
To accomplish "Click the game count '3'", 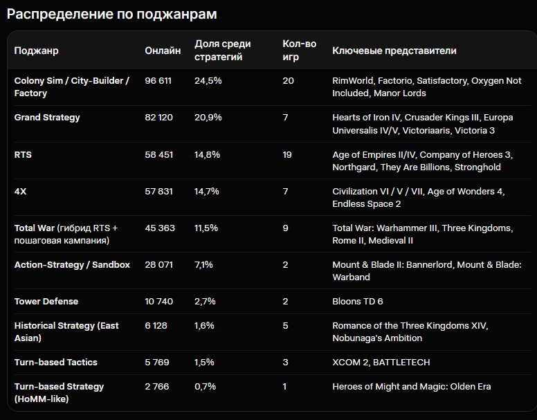I will pyautogui.click(x=285, y=362).
